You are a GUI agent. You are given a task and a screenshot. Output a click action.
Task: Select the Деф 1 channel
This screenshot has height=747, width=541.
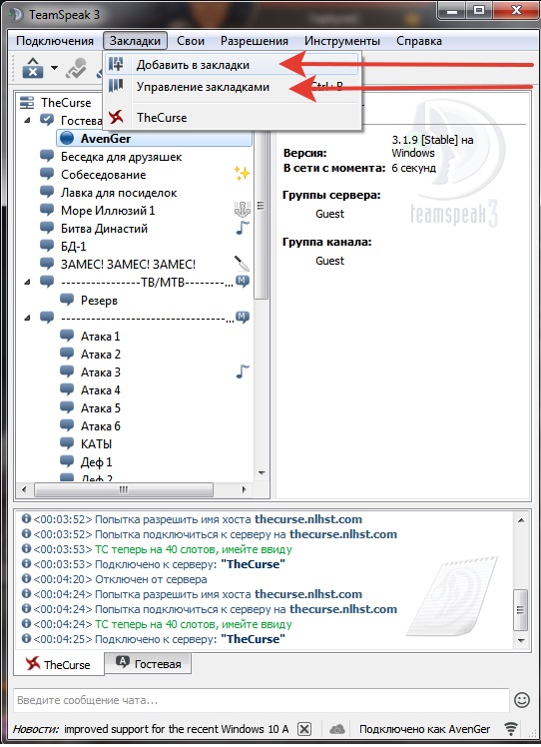click(96, 462)
